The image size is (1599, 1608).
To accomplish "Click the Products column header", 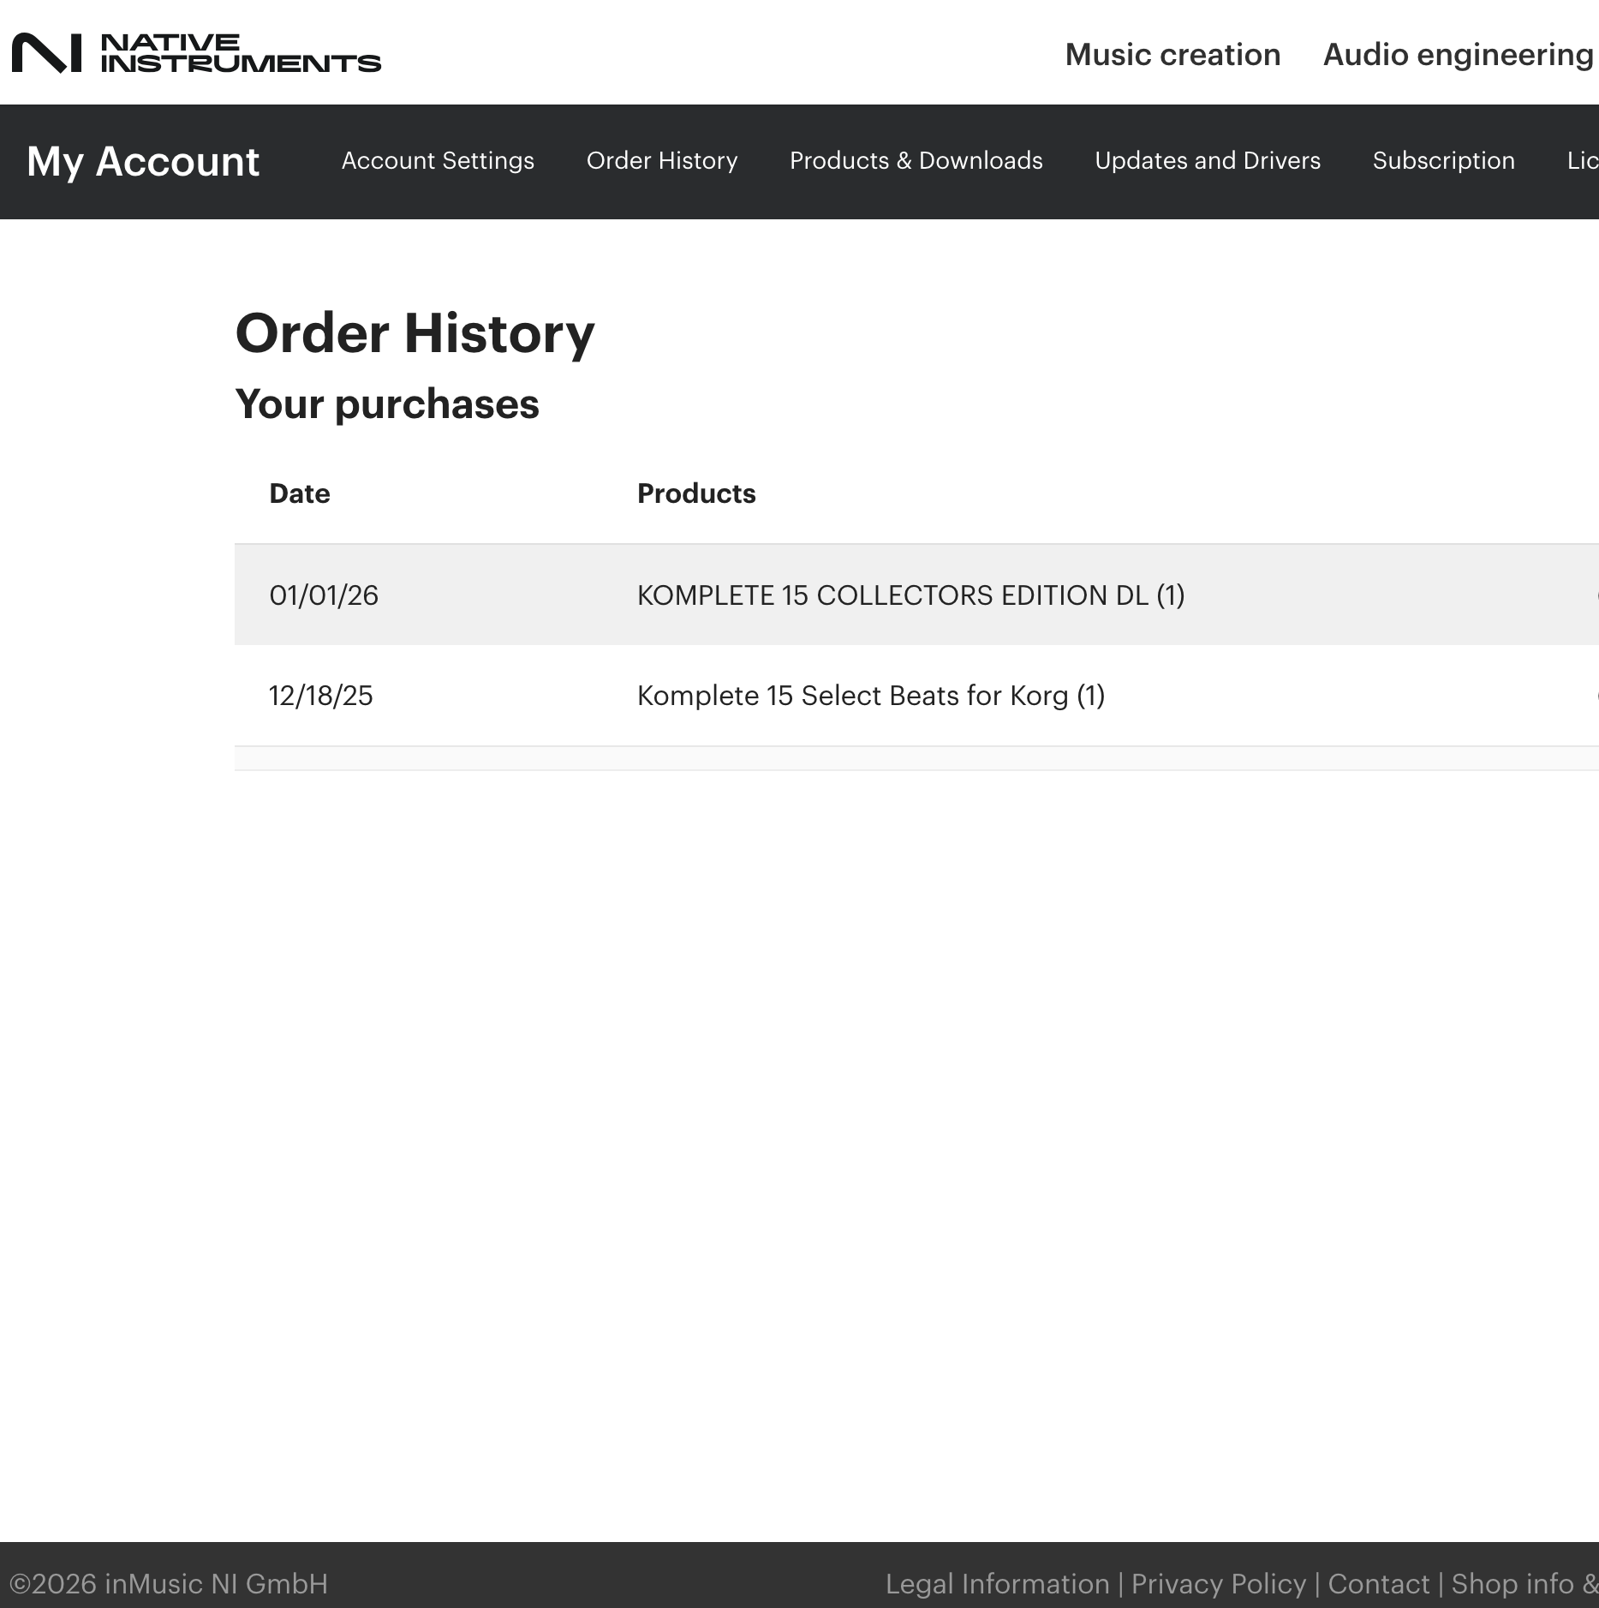I will point(696,493).
